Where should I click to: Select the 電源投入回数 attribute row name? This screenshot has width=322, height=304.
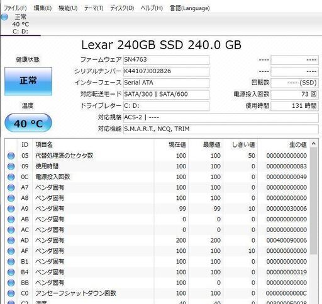[x=52, y=177]
